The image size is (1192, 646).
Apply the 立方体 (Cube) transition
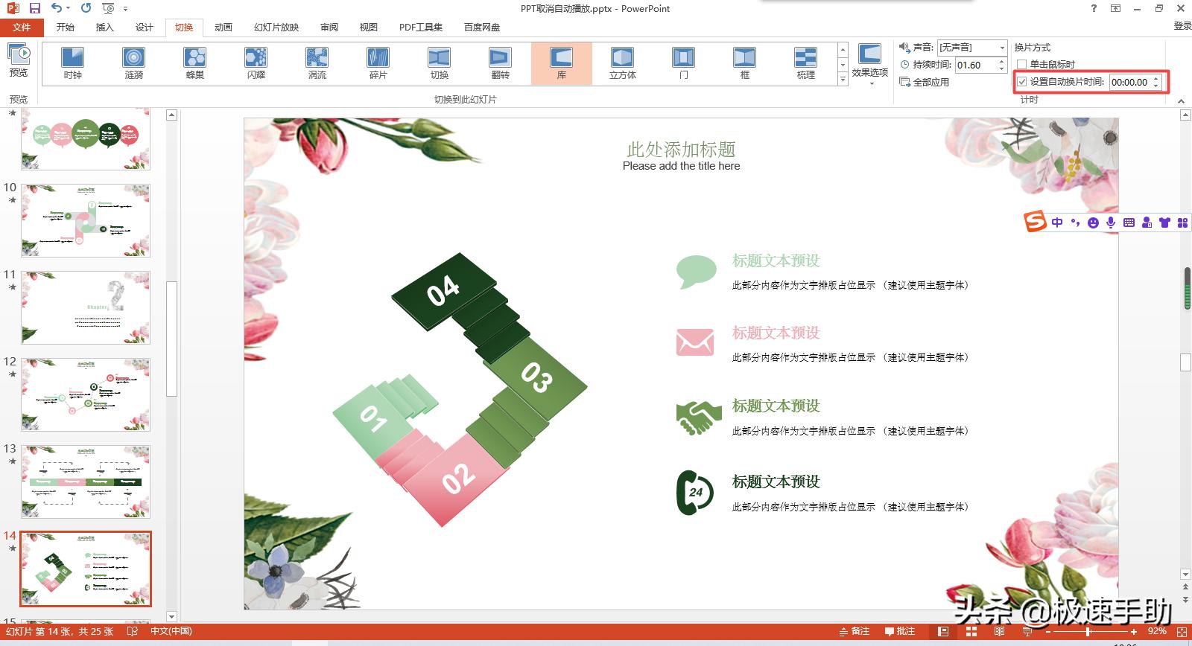click(x=622, y=63)
